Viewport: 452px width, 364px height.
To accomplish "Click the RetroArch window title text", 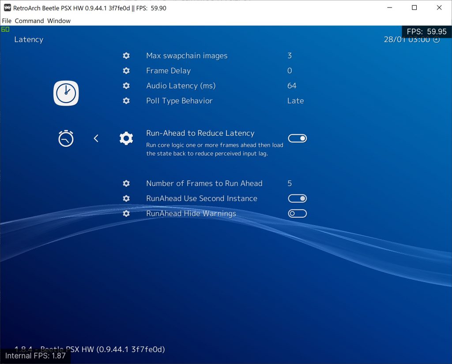I will click(x=90, y=8).
